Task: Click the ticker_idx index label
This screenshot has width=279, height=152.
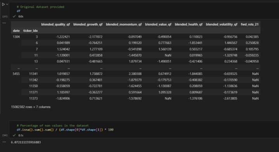Action: 31,30
